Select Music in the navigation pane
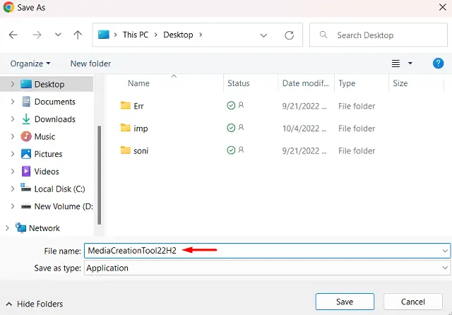 click(44, 136)
